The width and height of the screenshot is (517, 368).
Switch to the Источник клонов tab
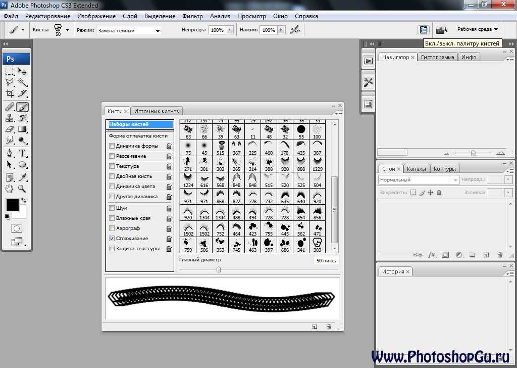157,111
